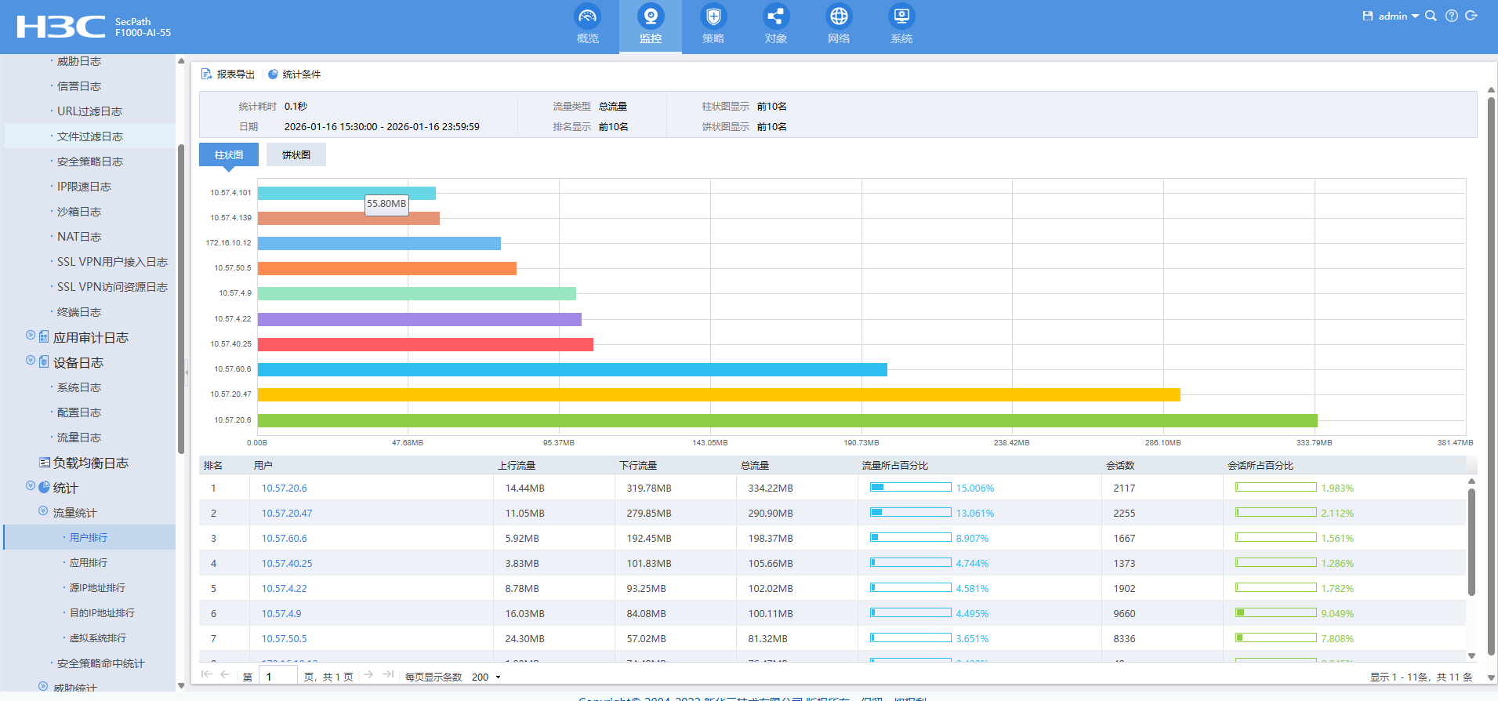The image size is (1498, 701).
Task: Open the 系统 system icon
Action: point(901,17)
